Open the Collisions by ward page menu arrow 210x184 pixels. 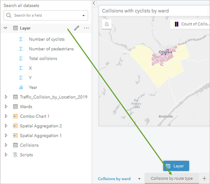click(x=139, y=179)
